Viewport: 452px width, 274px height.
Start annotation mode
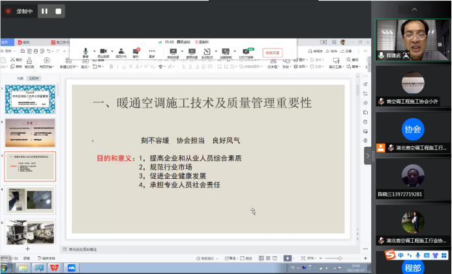[x=207, y=53]
